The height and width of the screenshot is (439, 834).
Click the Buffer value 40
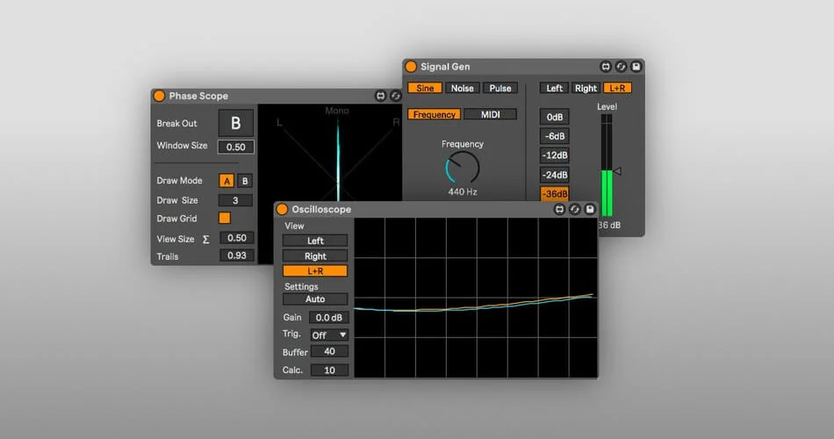(329, 352)
